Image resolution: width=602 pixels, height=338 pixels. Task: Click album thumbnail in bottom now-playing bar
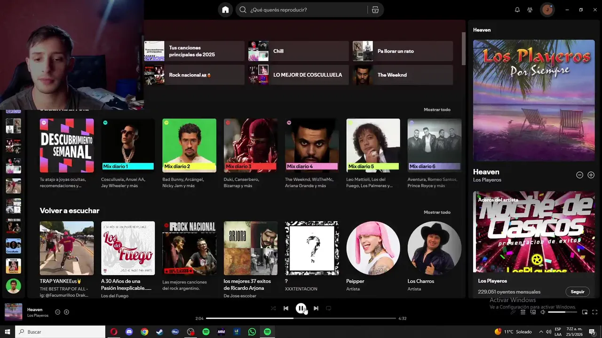(x=14, y=312)
